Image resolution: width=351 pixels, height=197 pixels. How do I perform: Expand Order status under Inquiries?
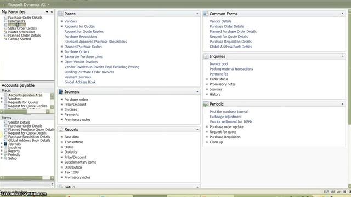(207, 79)
